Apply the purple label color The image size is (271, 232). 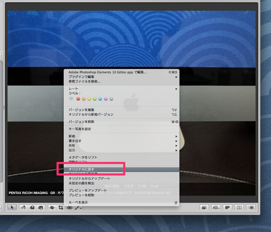(x=106, y=99)
